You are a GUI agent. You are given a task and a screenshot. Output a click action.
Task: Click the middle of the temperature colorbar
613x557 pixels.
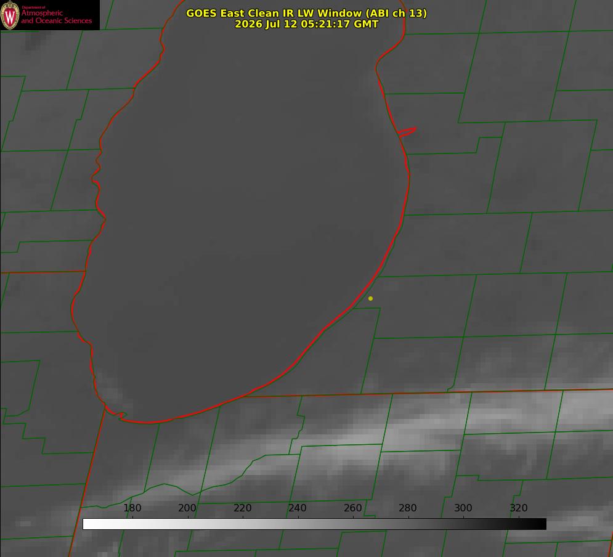point(314,524)
